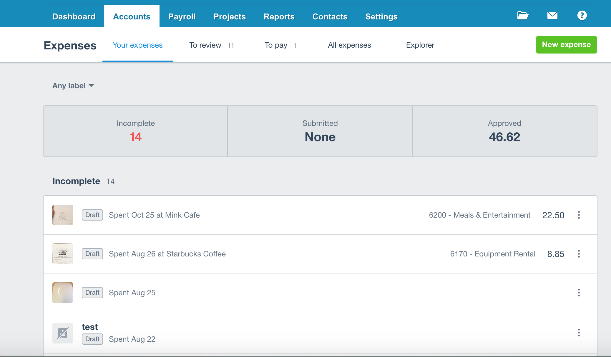Viewport: 611px width, 357px height.
Task: Open the Starbucks Coffee receipt thumbnail
Action: 63,254
